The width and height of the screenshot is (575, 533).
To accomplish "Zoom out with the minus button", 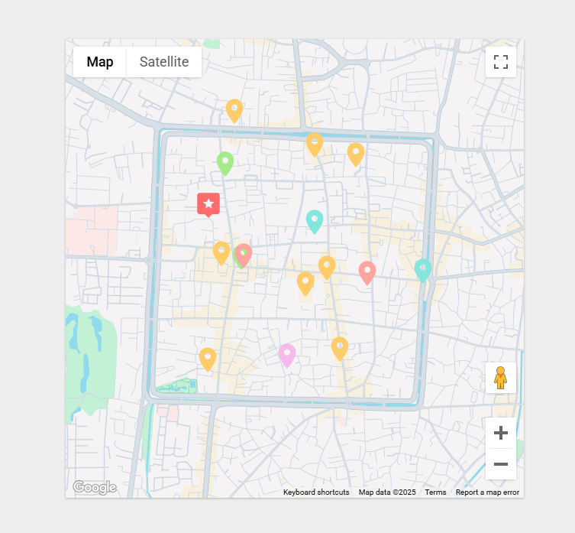I will pos(501,464).
